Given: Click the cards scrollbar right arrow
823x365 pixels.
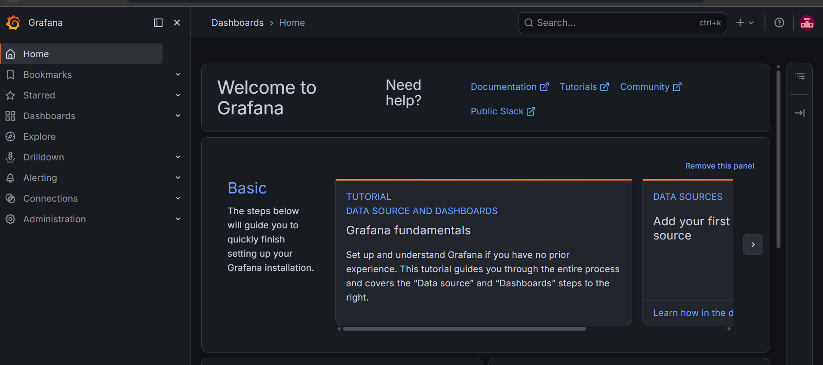Looking at the screenshot, I should click(x=729, y=328).
